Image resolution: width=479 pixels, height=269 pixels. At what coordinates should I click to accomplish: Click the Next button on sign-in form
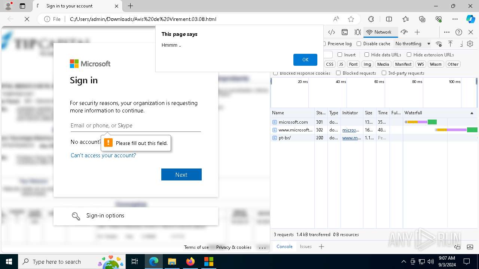[x=181, y=174]
